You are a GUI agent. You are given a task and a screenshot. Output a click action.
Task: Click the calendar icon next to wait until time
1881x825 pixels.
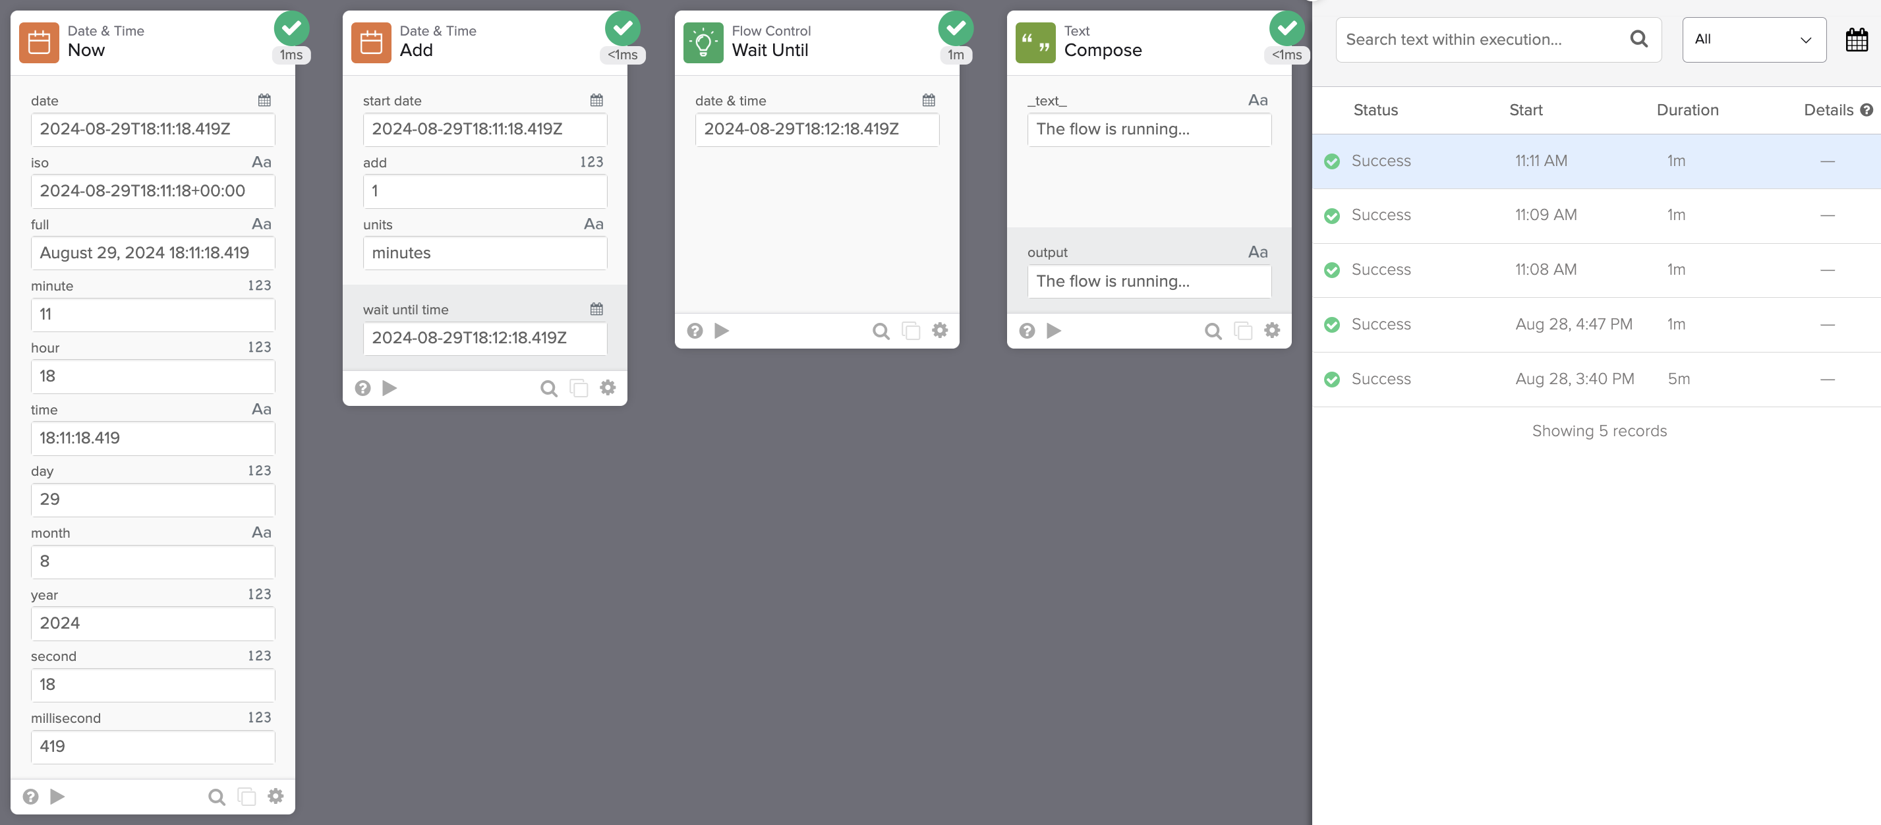tap(596, 309)
